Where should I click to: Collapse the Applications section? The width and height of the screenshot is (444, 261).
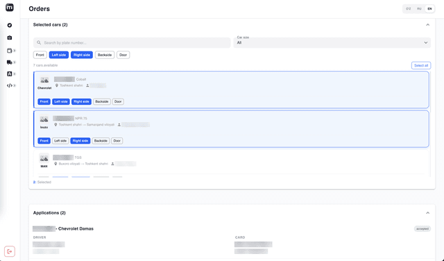(427, 213)
